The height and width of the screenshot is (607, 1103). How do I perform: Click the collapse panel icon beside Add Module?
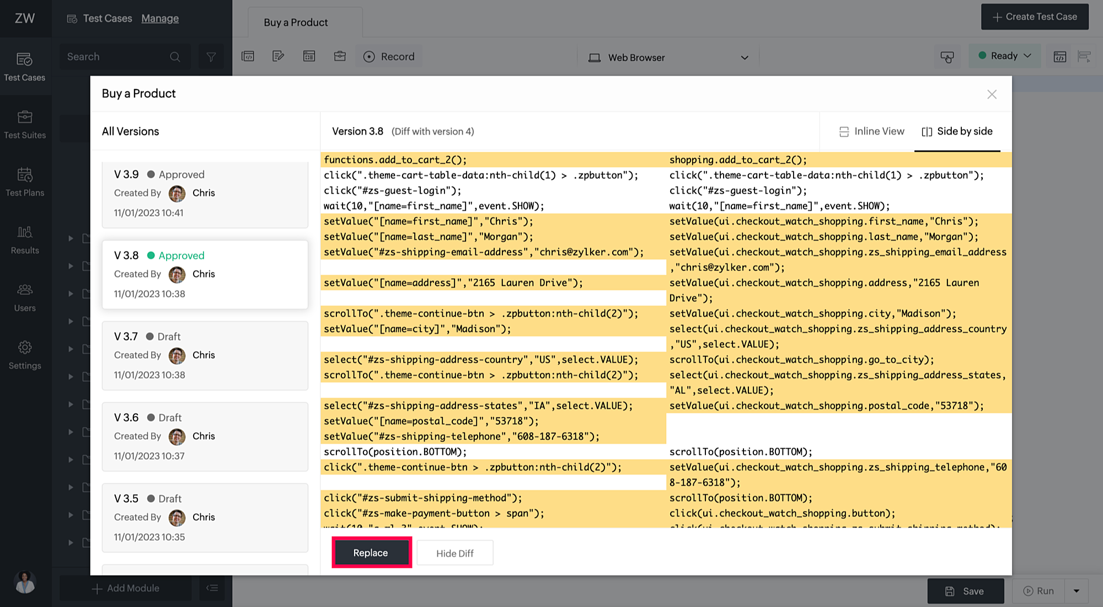212,588
